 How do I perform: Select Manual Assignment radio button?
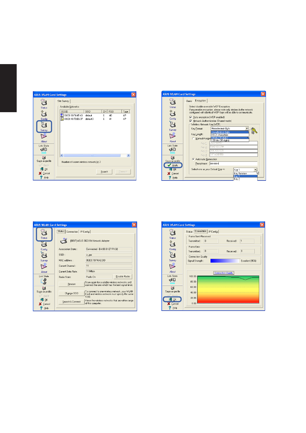pos(193,138)
